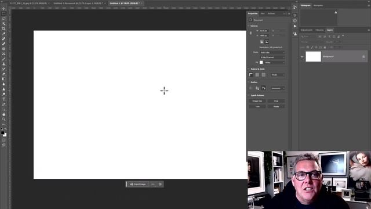Switch to the Adjustments tab

point(307,30)
